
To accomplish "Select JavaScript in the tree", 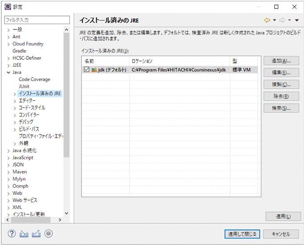I will tap(23, 158).
